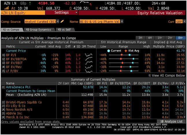Viewport: 187px width, 135px height.
Task: Click the -62.50 price change value
Action: [70, 3]
